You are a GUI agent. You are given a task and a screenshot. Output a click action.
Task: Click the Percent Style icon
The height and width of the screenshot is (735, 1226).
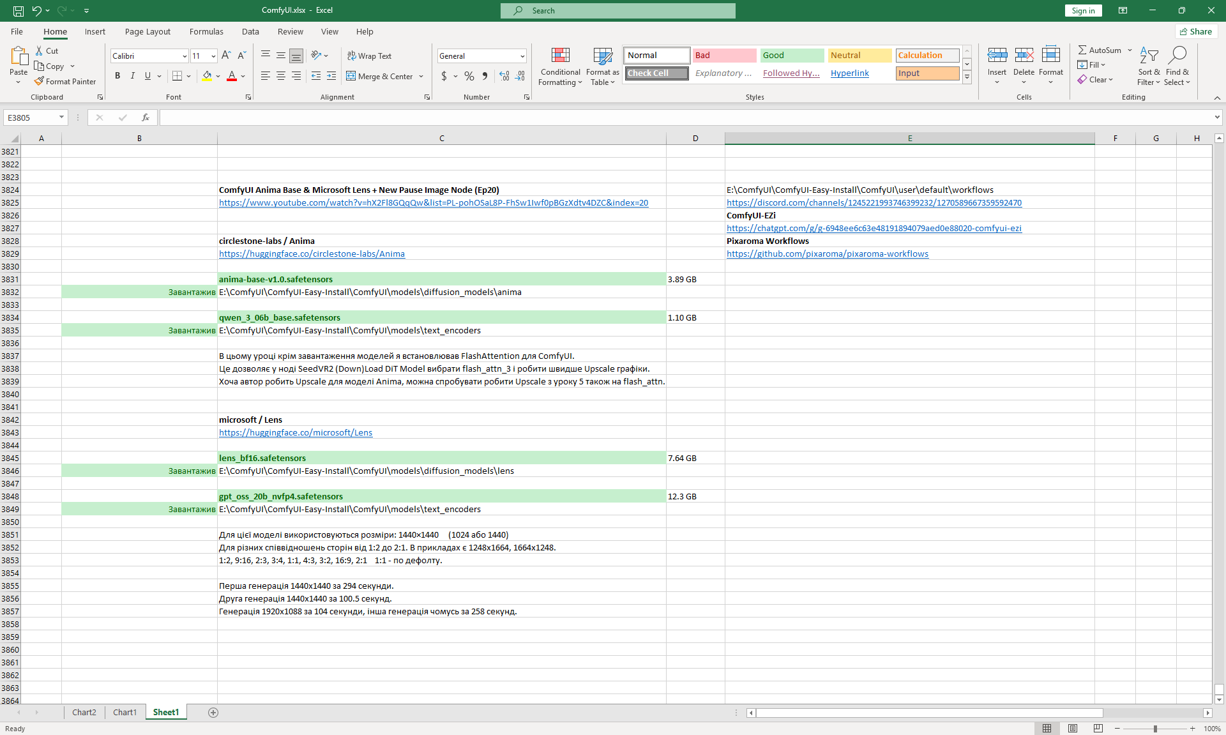[x=469, y=76]
